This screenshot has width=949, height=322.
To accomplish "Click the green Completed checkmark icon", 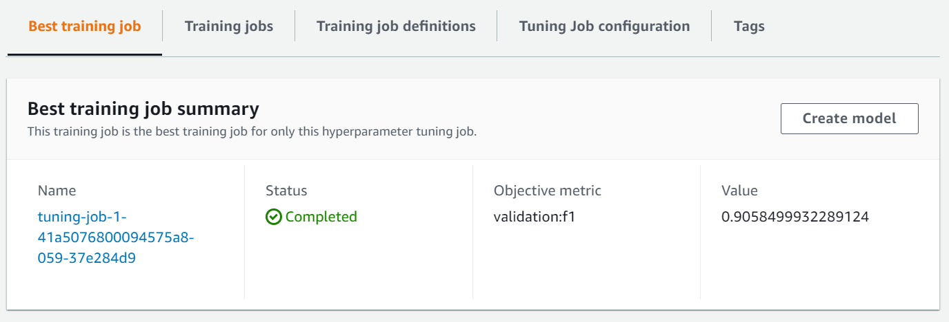I will click(274, 217).
